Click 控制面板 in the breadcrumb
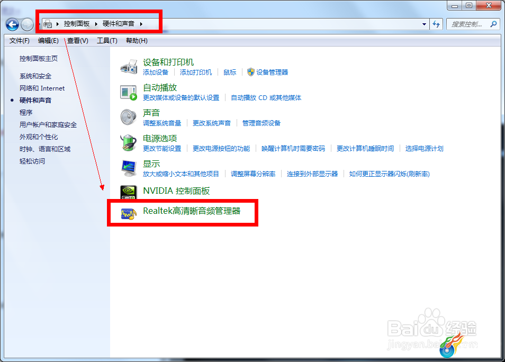Image resolution: width=505 pixels, height=362 pixels. [x=77, y=24]
